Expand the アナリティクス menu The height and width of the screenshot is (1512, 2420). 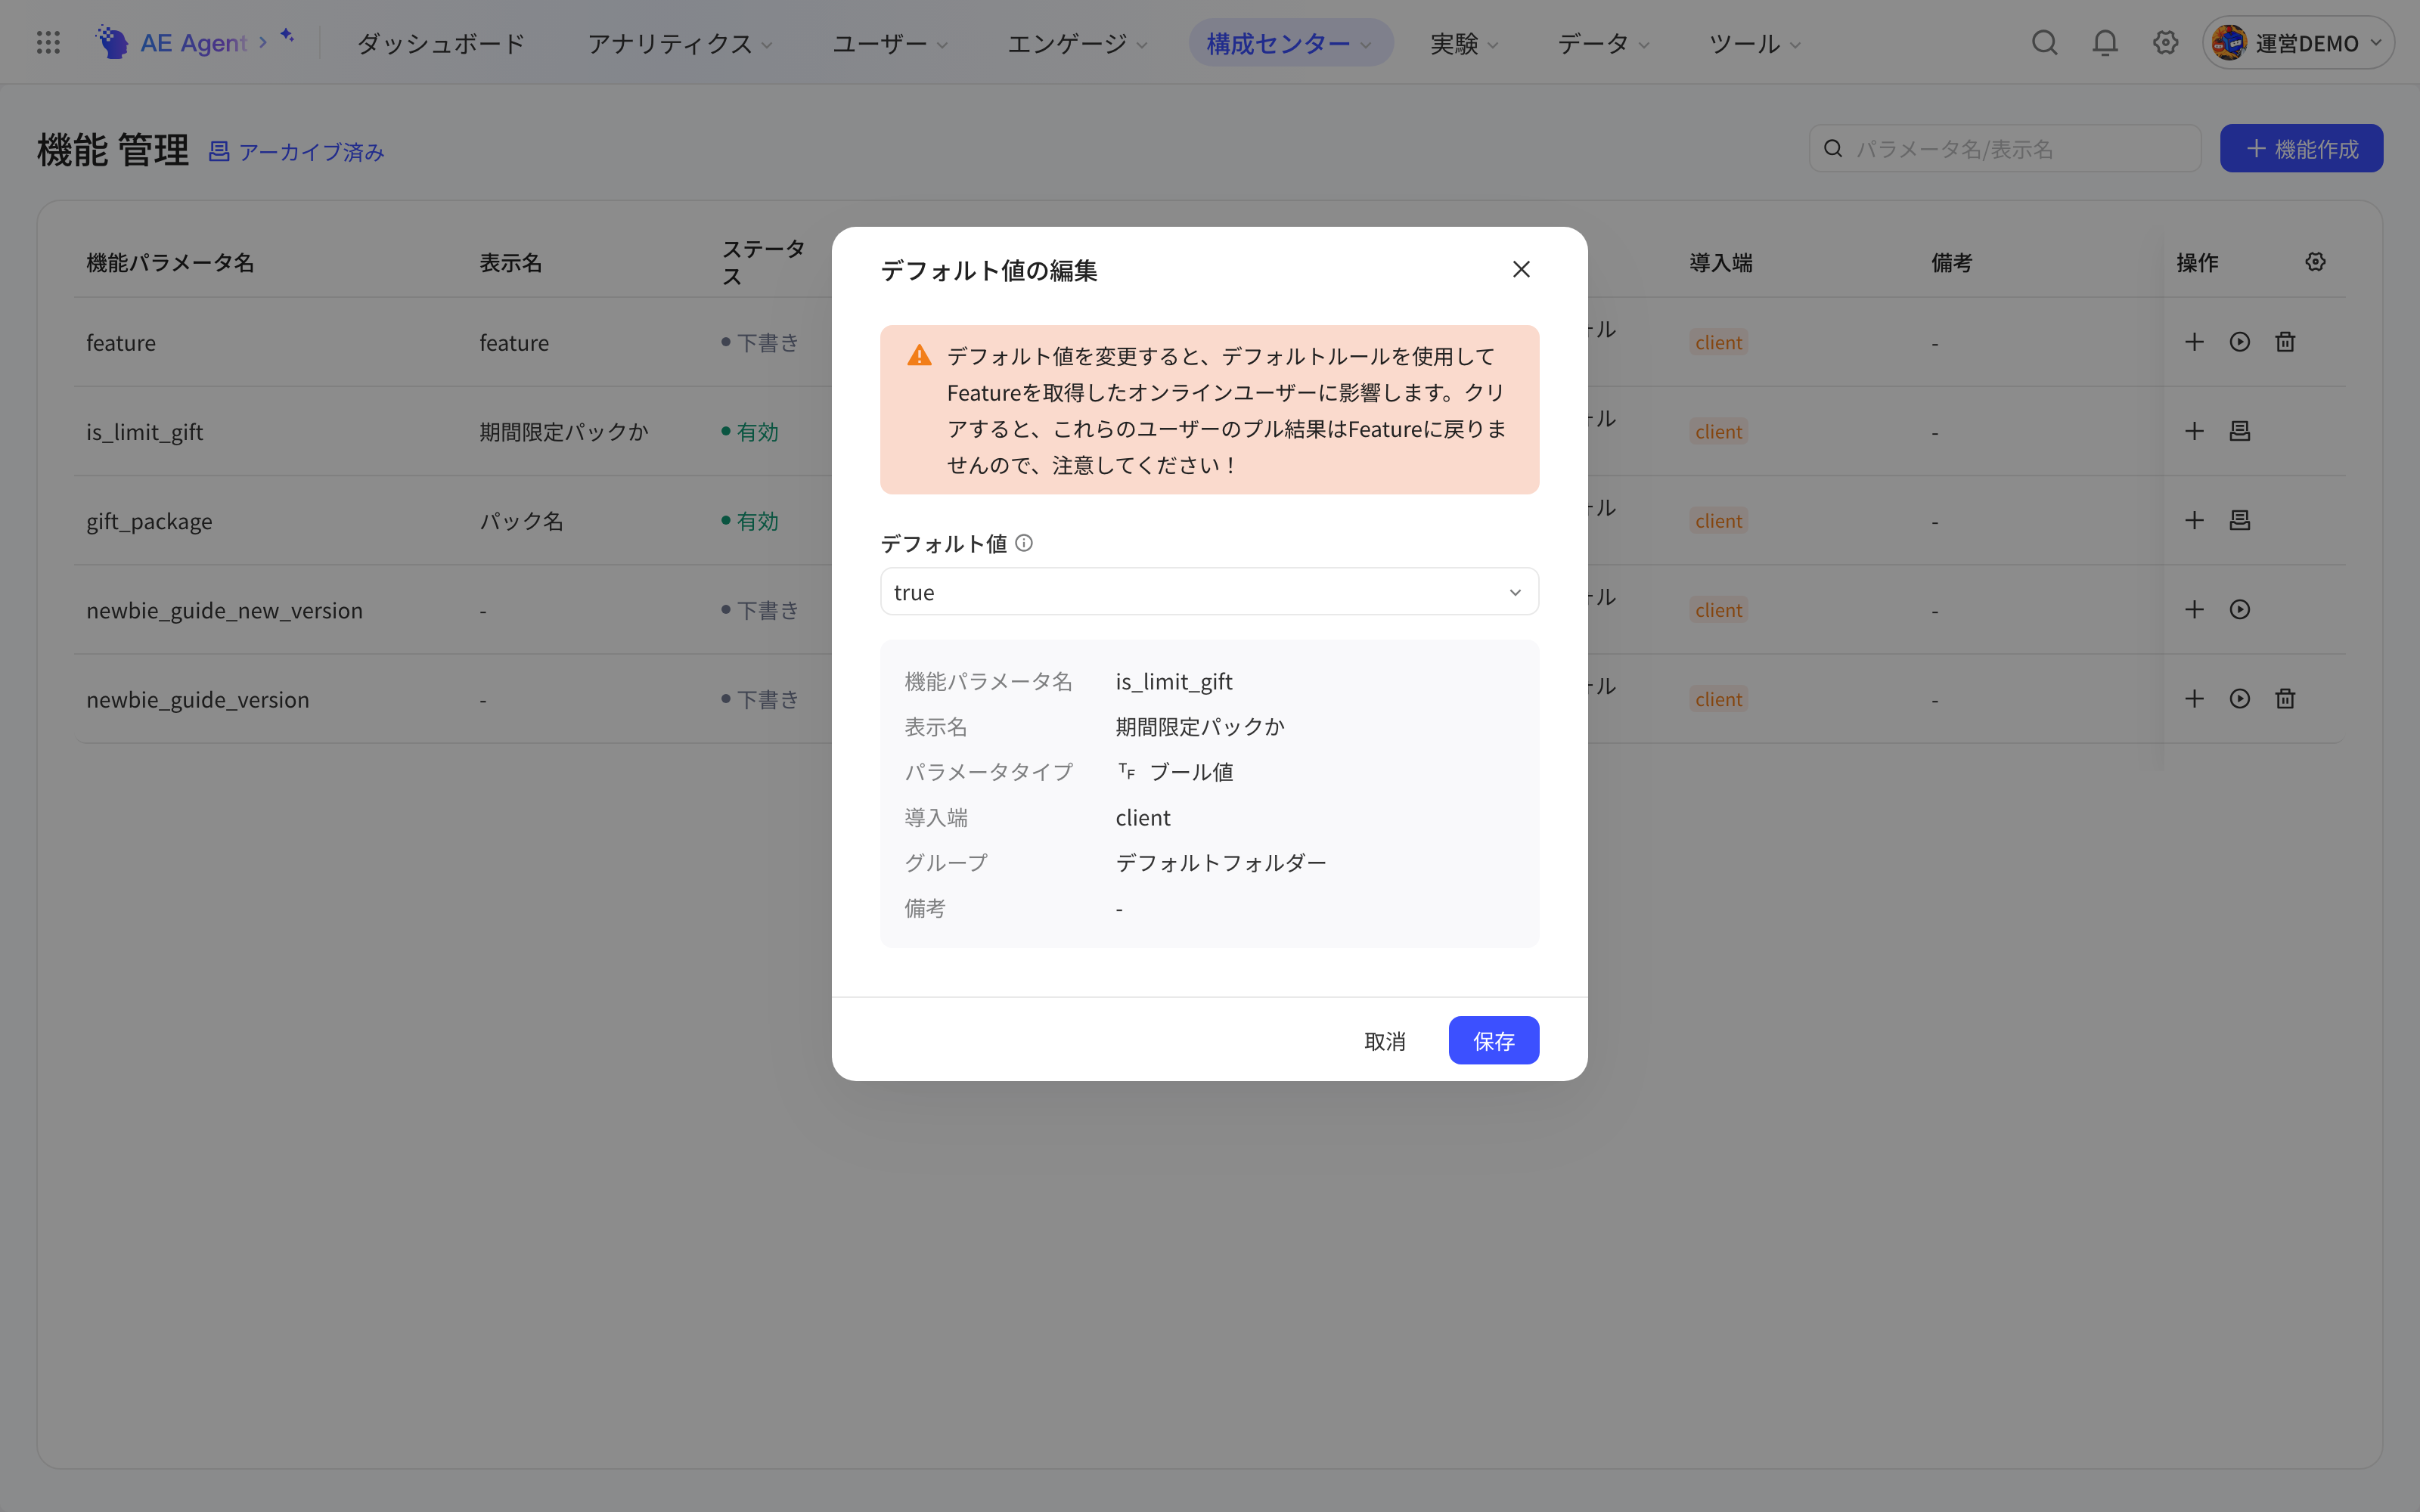click(680, 43)
